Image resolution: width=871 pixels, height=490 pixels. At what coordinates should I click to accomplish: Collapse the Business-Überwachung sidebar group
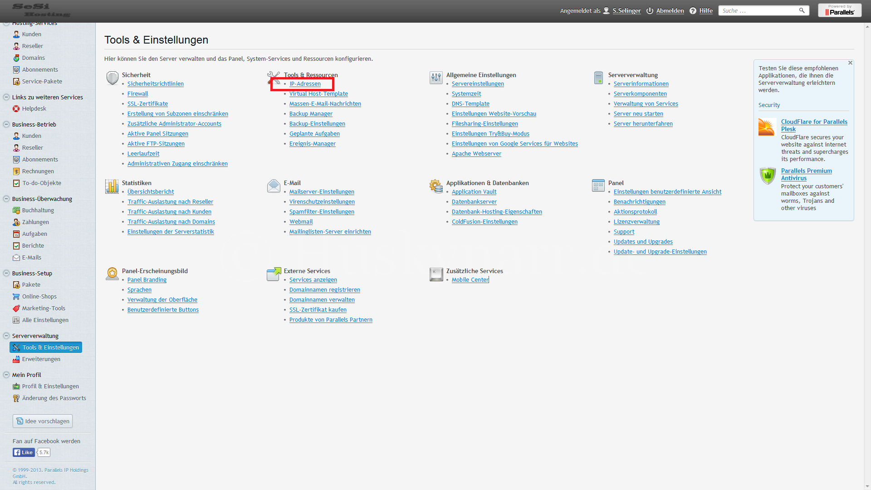6,199
